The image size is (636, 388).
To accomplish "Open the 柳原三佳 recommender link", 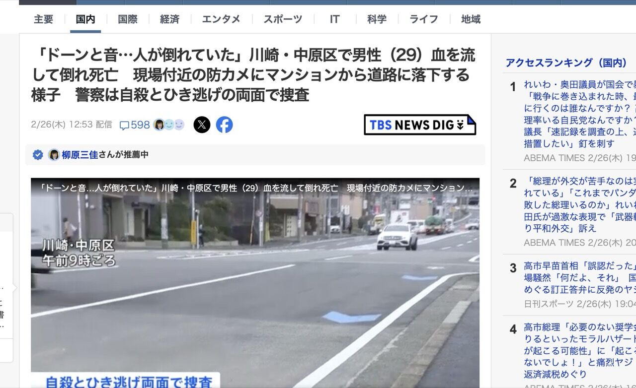I will pos(80,155).
